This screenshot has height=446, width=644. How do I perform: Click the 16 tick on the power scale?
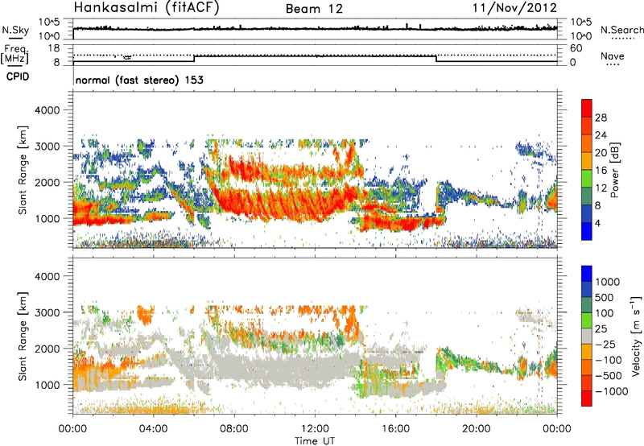pos(601,171)
